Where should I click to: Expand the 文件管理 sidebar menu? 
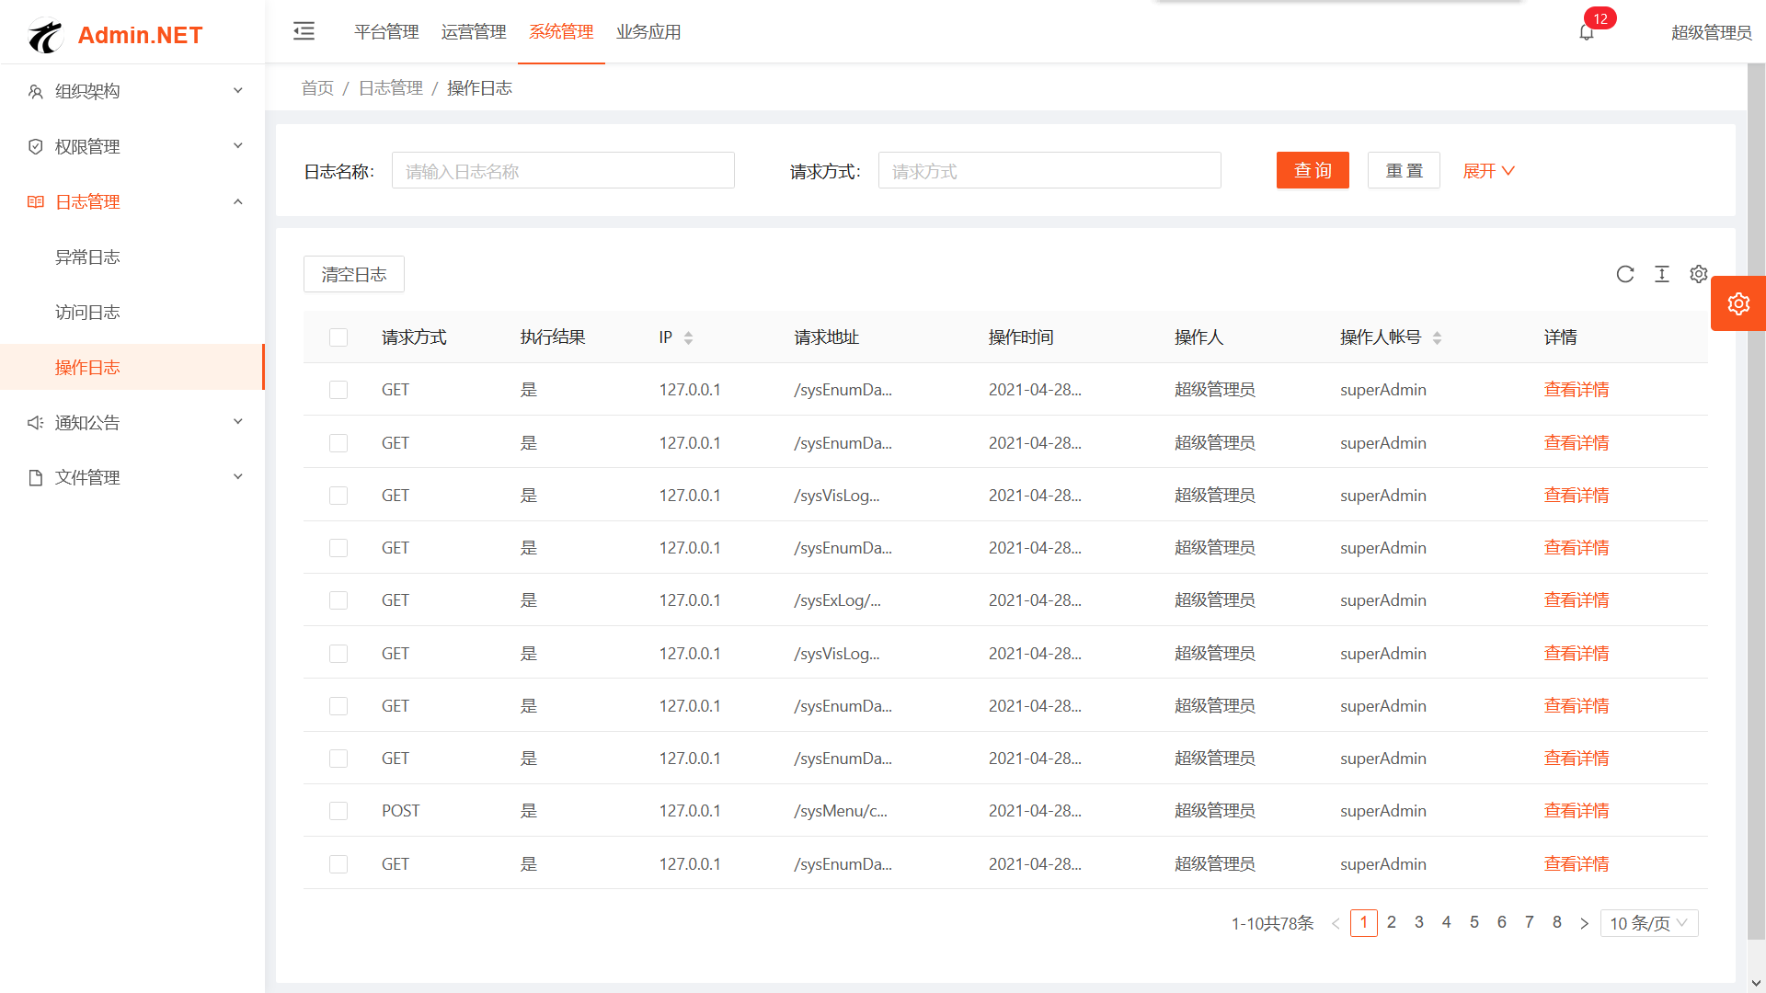132,477
